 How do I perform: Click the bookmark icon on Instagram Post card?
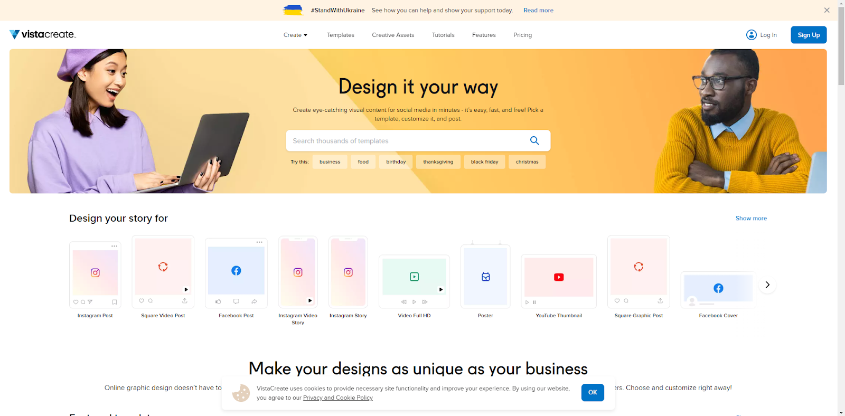(x=115, y=302)
